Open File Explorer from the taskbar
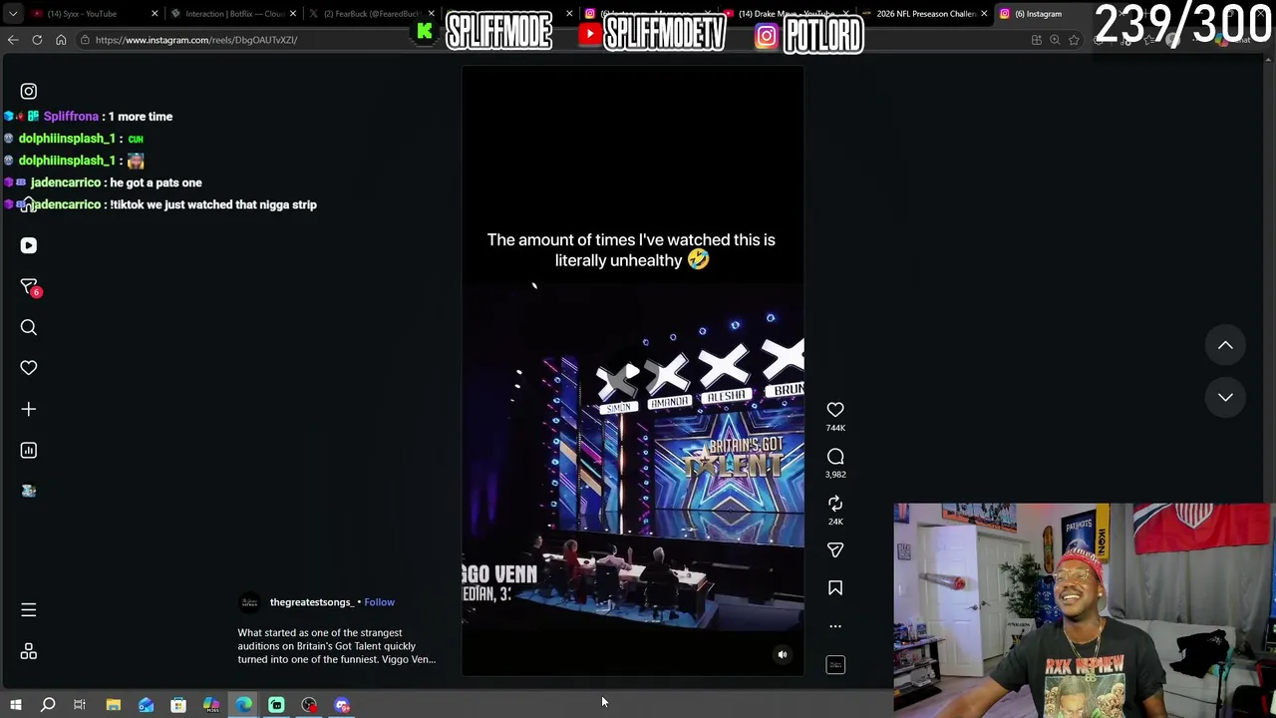 (x=113, y=705)
